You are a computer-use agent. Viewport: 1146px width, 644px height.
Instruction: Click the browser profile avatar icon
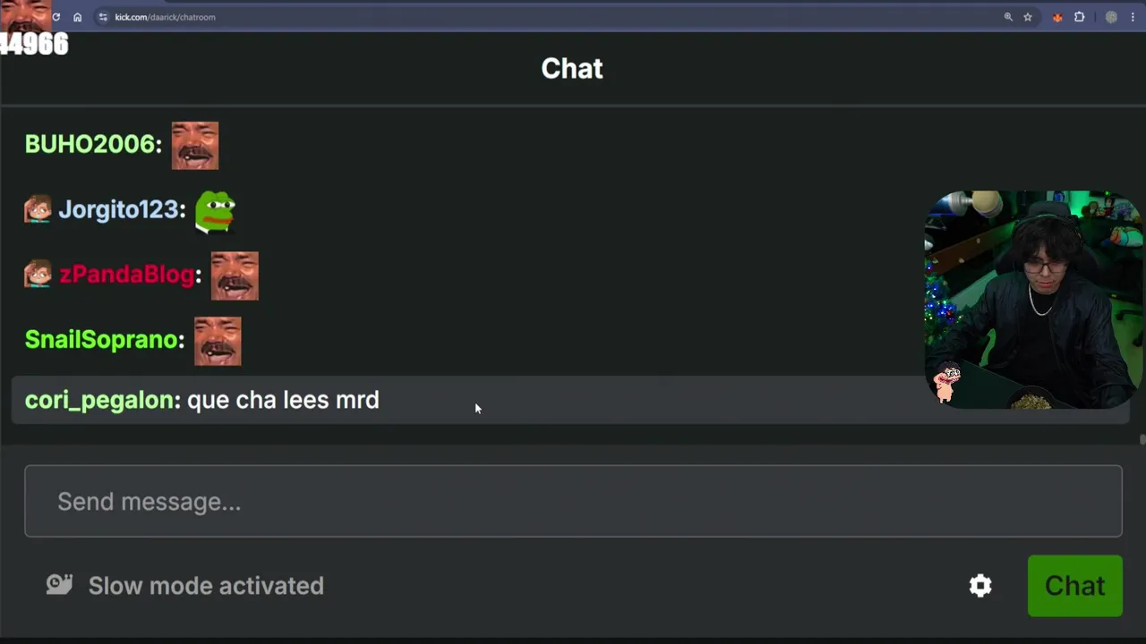pos(1111,17)
